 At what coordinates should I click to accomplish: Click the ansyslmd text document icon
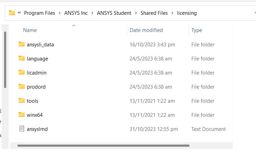(x=22, y=129)
